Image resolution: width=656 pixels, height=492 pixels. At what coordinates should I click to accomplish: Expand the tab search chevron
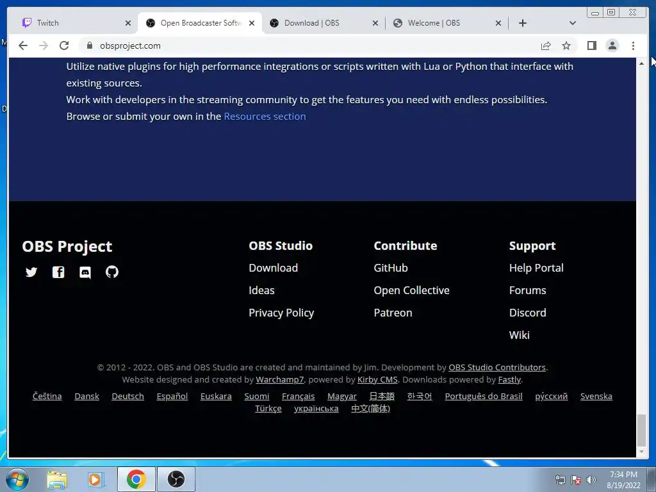click(573, 23)
